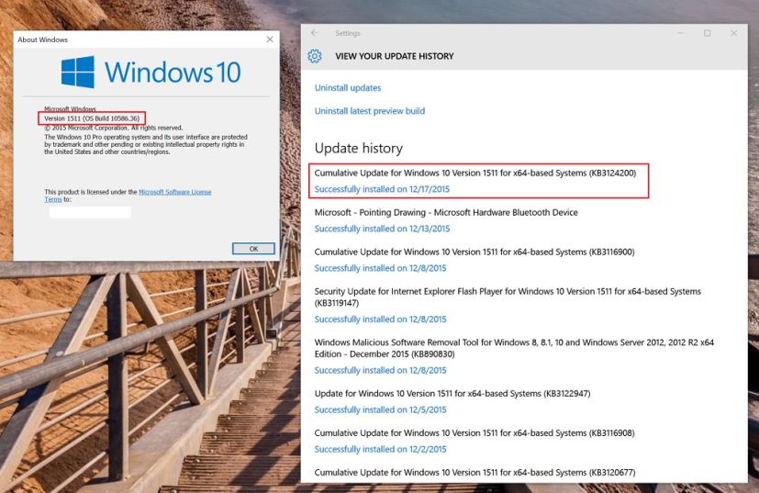Select Cumulative Update KB3116900 entry title
759x493 pixels.
474,252
